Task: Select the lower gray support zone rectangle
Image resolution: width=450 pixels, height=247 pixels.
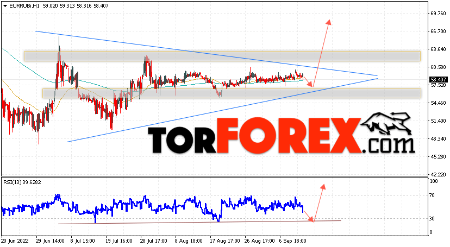Action: (x=232, y=93)
